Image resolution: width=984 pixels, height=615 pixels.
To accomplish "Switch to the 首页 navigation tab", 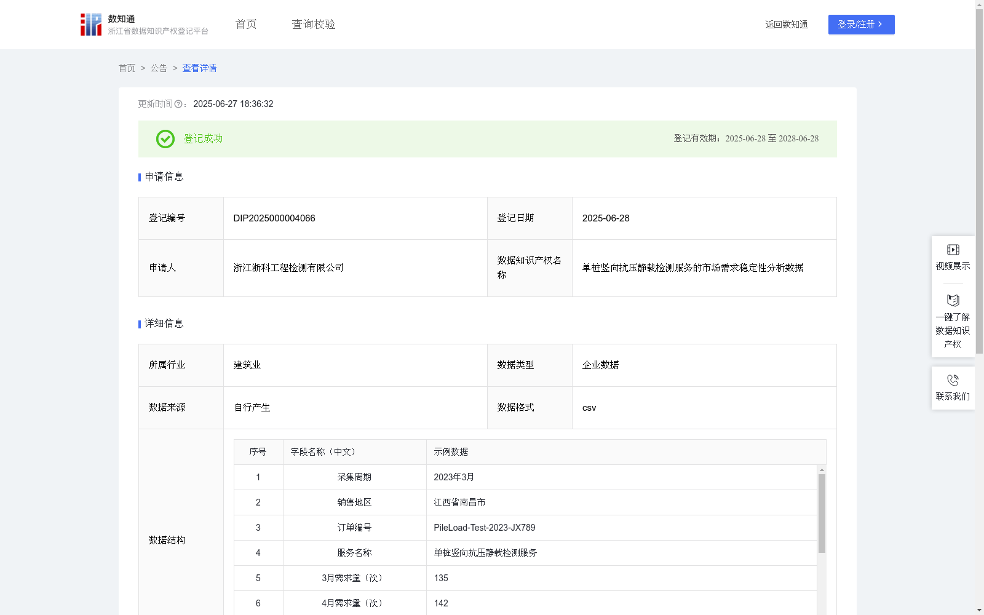I will click(x=245, y=24).
